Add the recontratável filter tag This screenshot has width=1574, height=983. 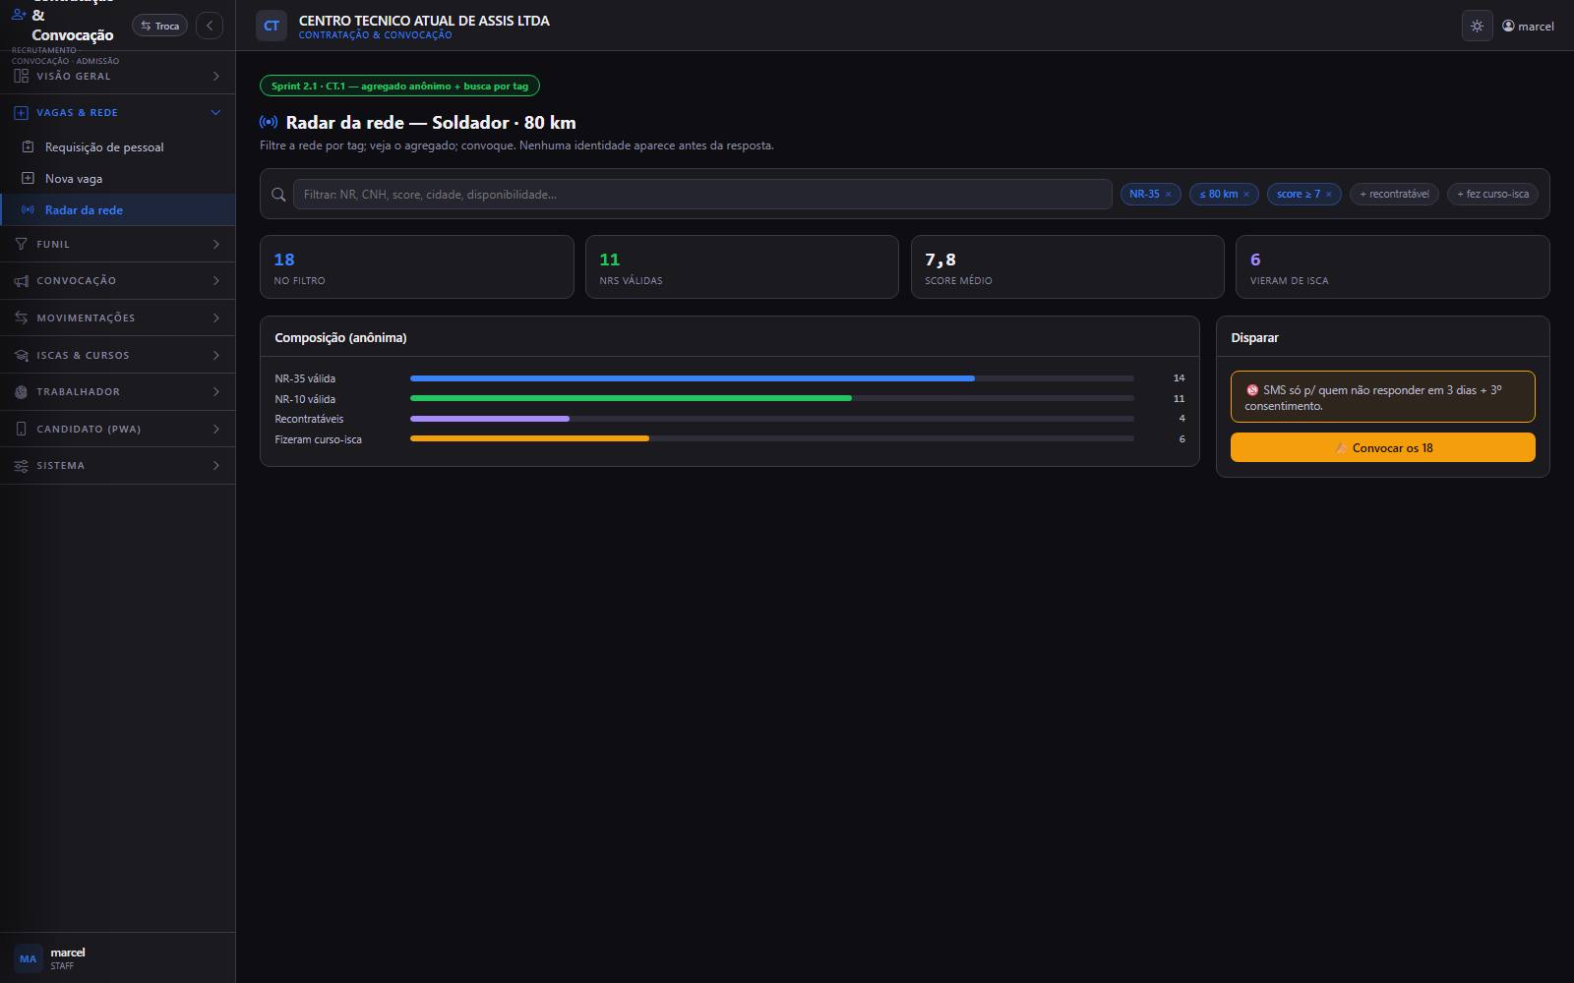pos(1394,195)
